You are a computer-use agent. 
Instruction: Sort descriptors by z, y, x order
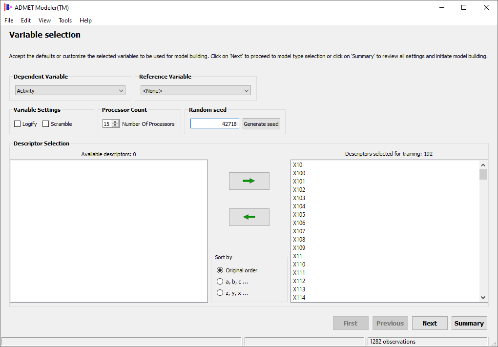pyautogui.click(x=220, y=293)
